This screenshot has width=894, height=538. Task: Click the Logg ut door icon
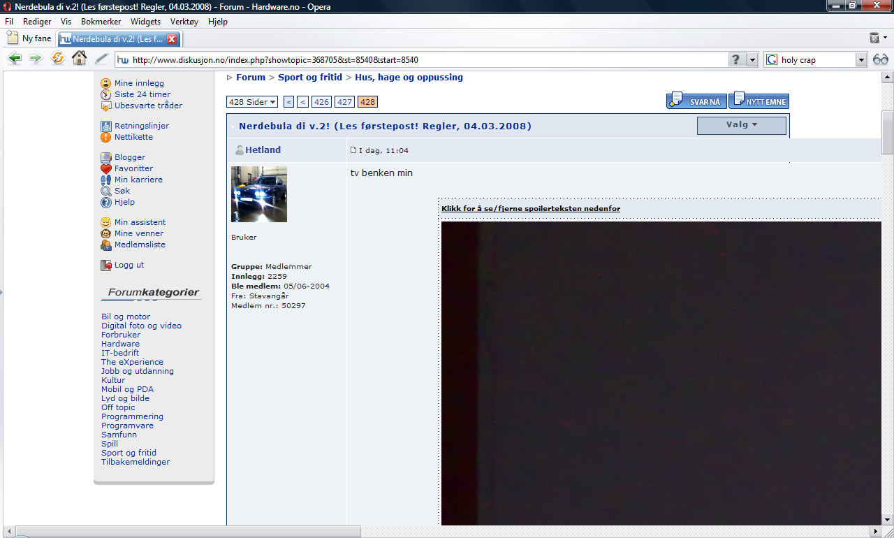106,265
